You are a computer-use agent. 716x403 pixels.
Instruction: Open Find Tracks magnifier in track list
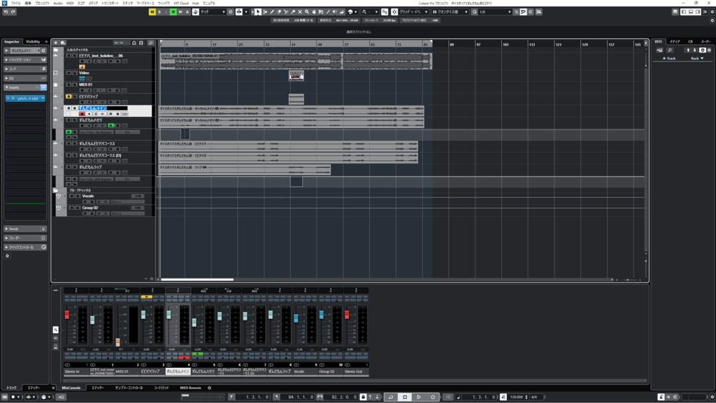(151, 43)
